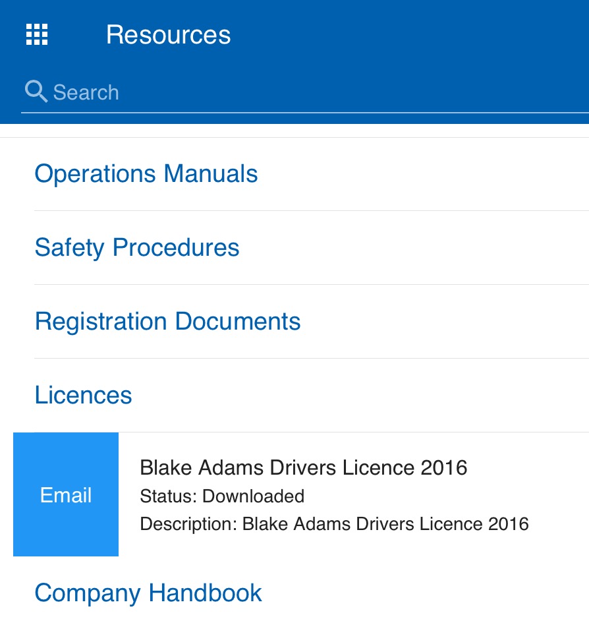Screen dimensions: 589x623
Task: Open the Registration Documents category
Action: click(167, 321)
